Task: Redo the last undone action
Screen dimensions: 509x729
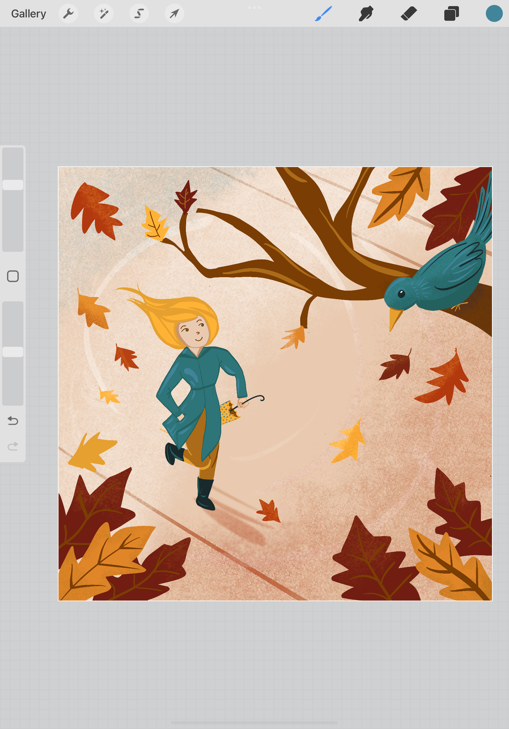Action: pyautogui.click(x=13, y=446)
